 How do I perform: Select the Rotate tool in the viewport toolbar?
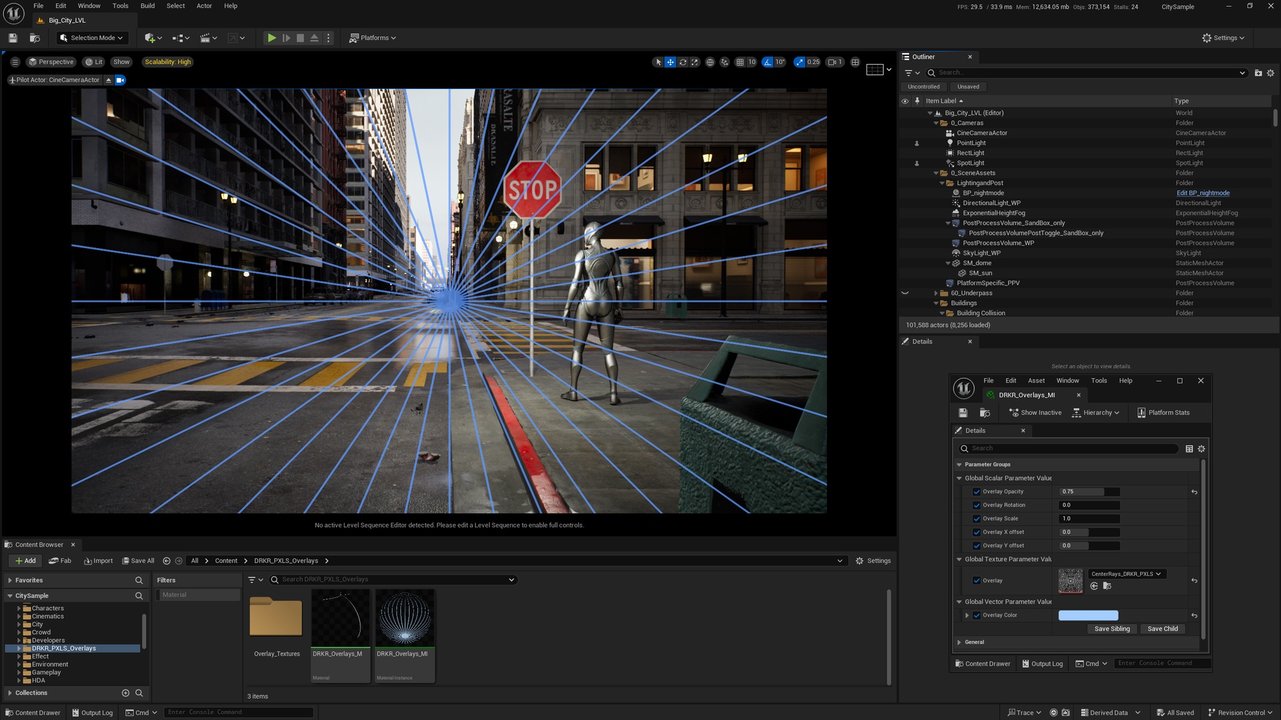pos(682,61)
